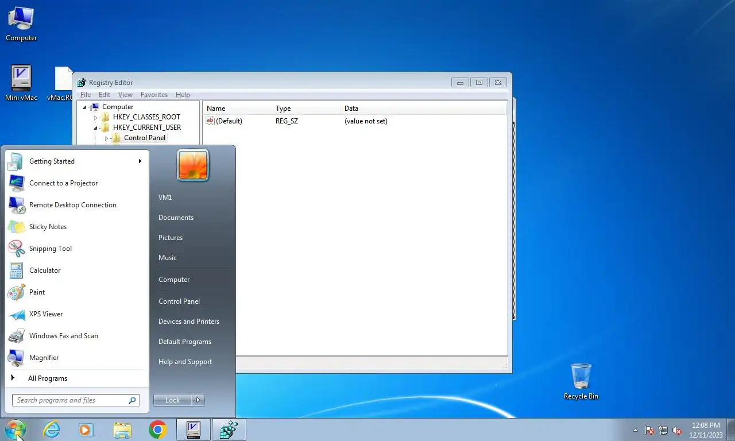Viewport: 735px width, 441px height.
Task: Switch to Registry Editor taskbar button
Action: [x=229, y=430]
